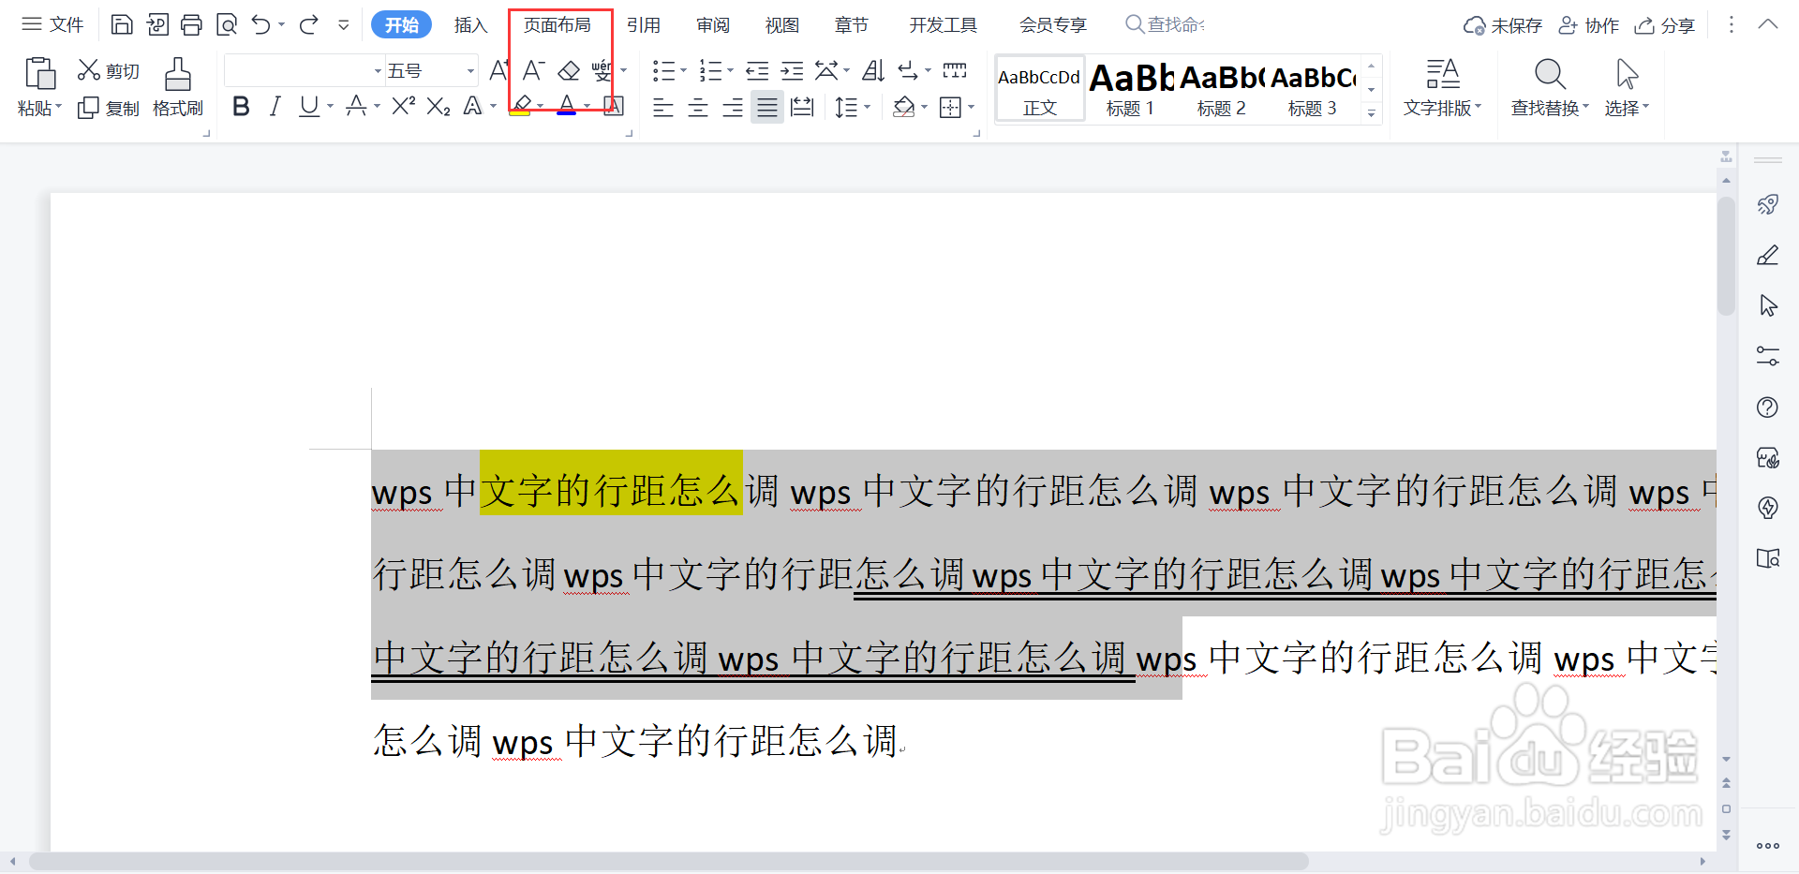
Task: Toggle Italic formatting
Action: tap(275, 107)
